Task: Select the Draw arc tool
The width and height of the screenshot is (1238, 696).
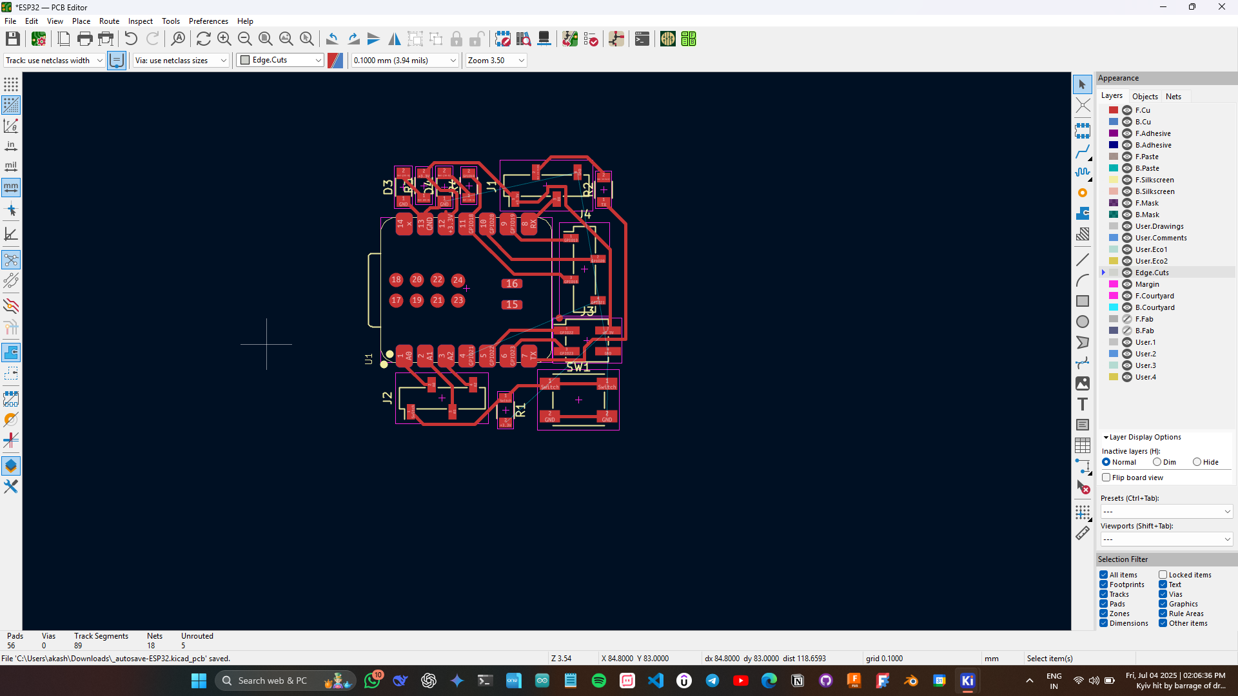Action: click(1083, 280)
